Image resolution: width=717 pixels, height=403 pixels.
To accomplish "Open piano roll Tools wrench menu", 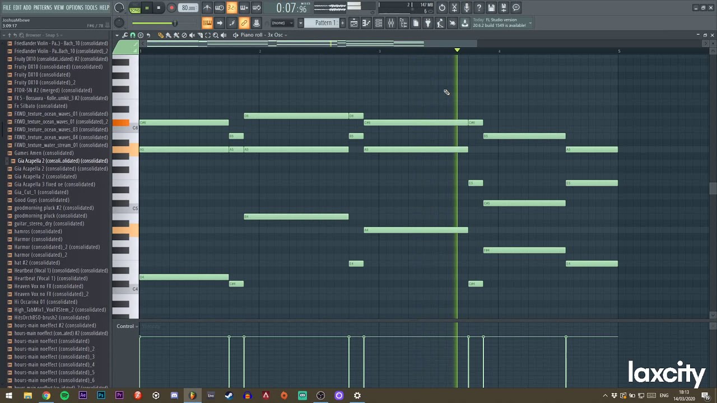I will coord(125,35).
